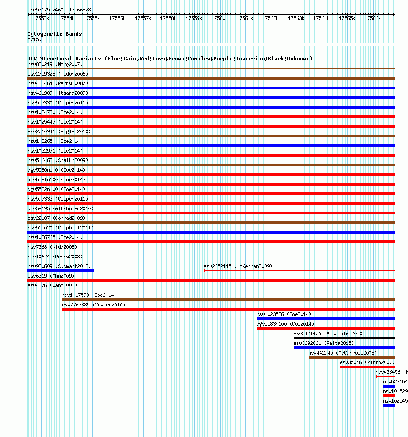408x437 pixels.
Task: Click the blue bar under nsv1023526
Action: click(326, 319)
